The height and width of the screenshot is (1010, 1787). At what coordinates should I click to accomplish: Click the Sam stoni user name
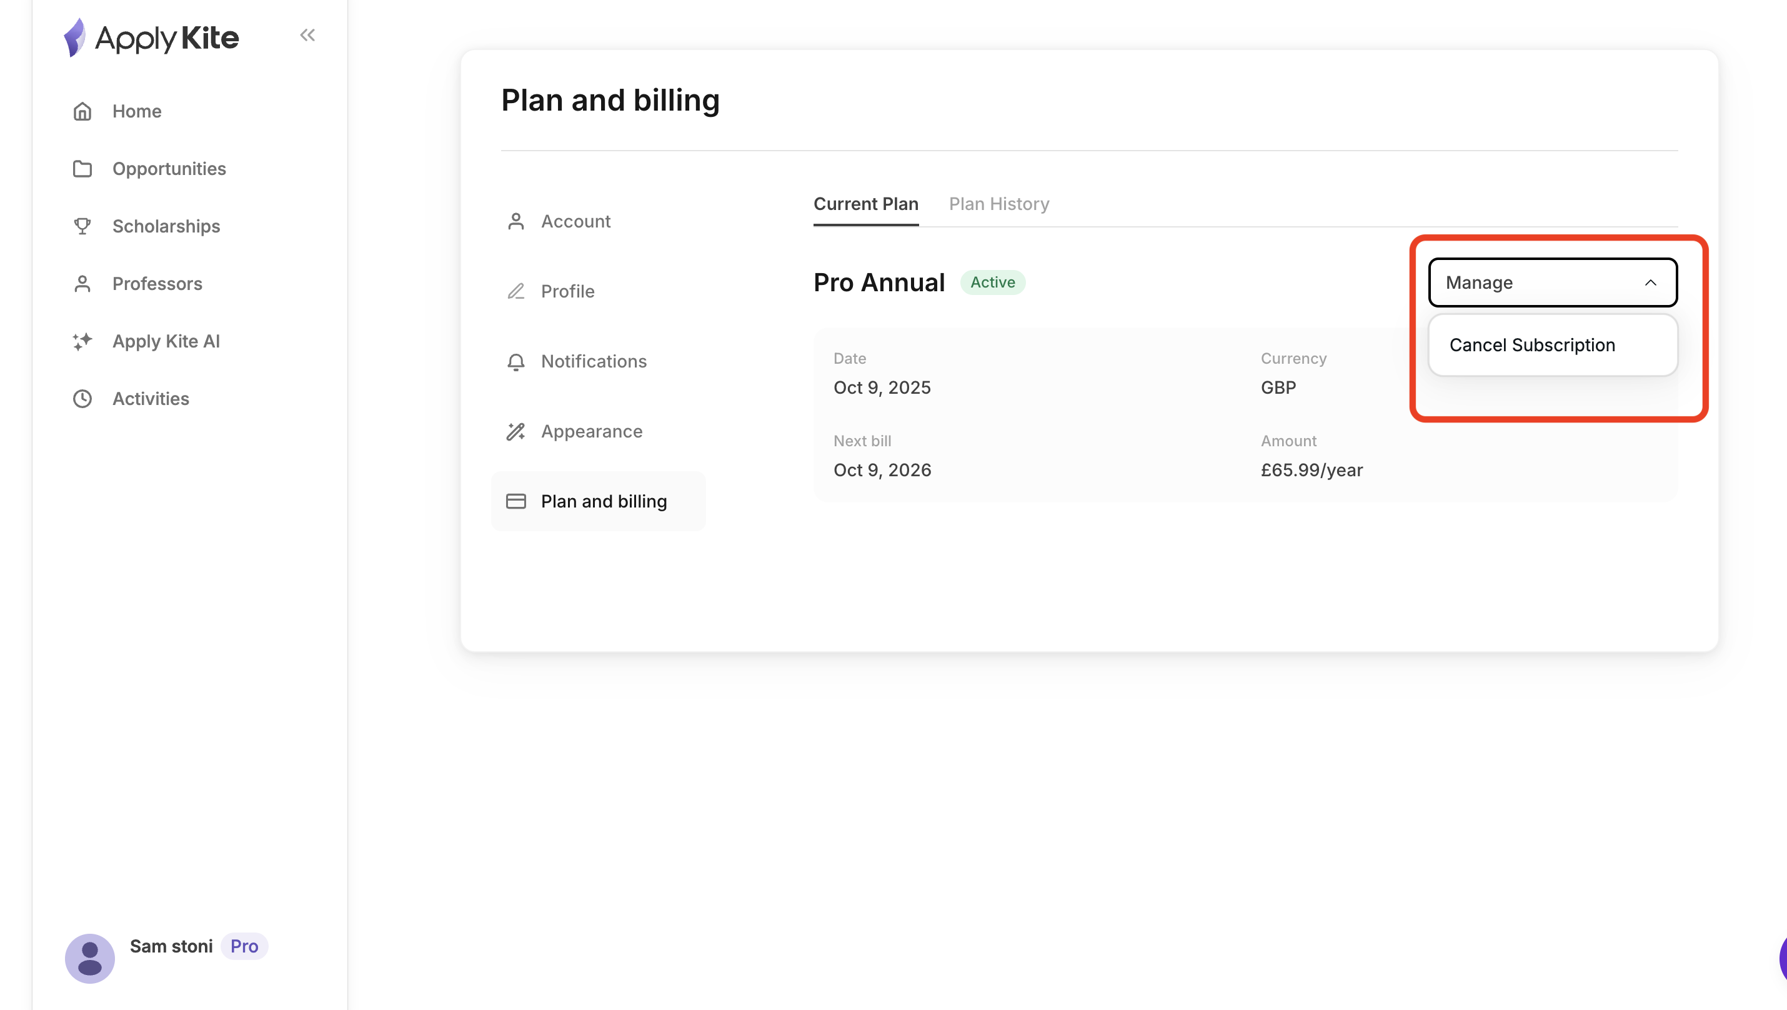(171, 946)
